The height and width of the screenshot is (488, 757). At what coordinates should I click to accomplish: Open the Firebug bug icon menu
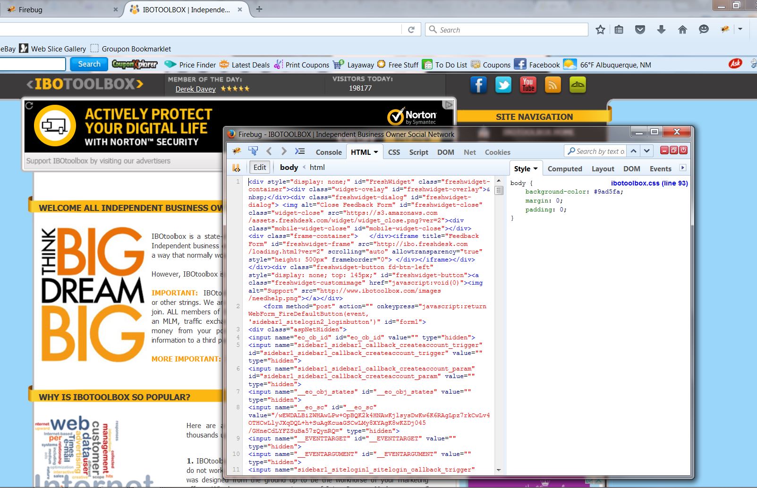[x=237, y=151]
